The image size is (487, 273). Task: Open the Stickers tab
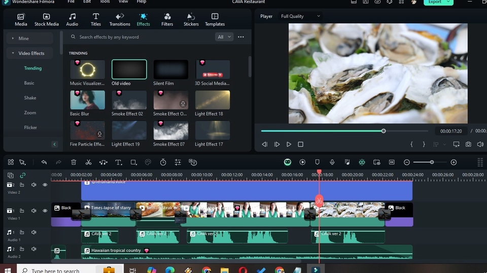coord(191,20)
